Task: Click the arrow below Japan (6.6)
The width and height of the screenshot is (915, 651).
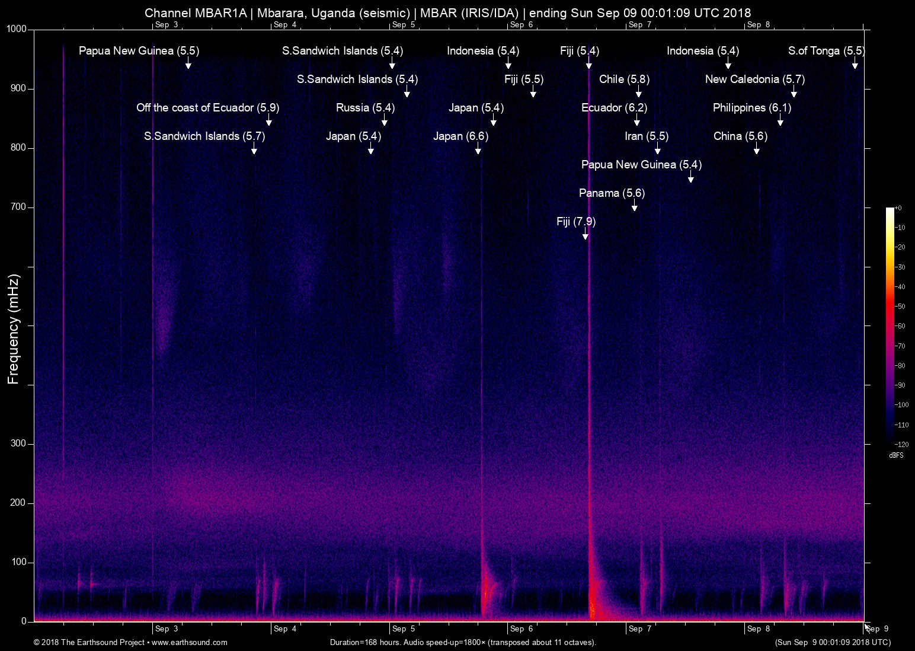Action: pos(478,148)
